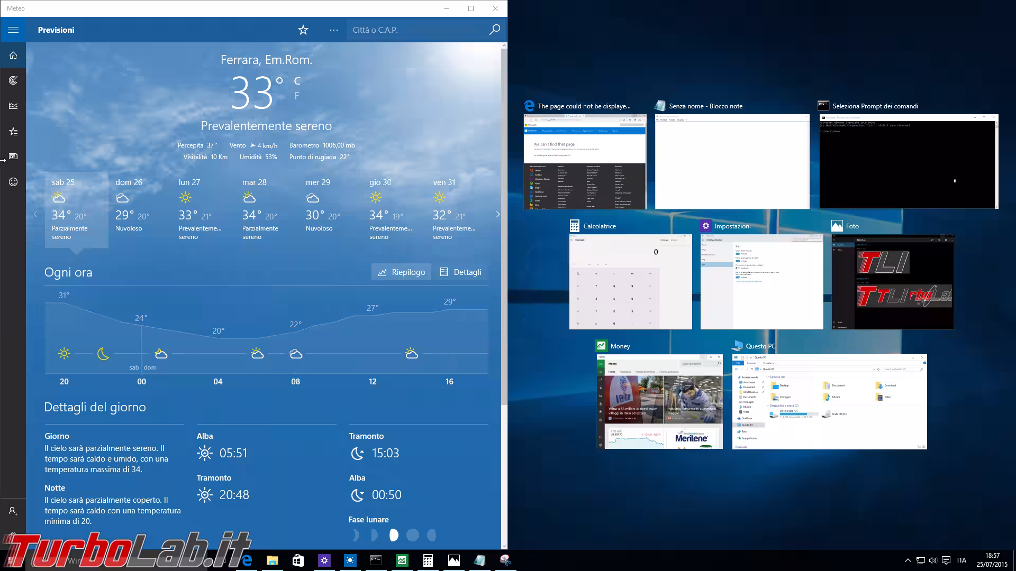Click the right arrow for more forecast days

[x=497, y=214]
